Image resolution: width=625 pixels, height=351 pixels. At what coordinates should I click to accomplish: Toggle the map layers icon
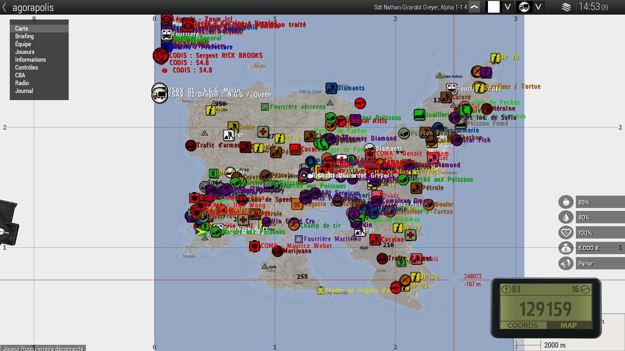[x=566, y=7]
